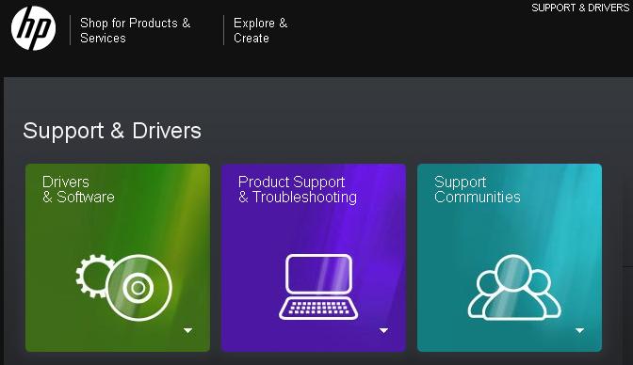The width and height of the screenshot is (633, 365).
Task: Expand the Drivers & Software tile arrow
Action: [187, 331]
